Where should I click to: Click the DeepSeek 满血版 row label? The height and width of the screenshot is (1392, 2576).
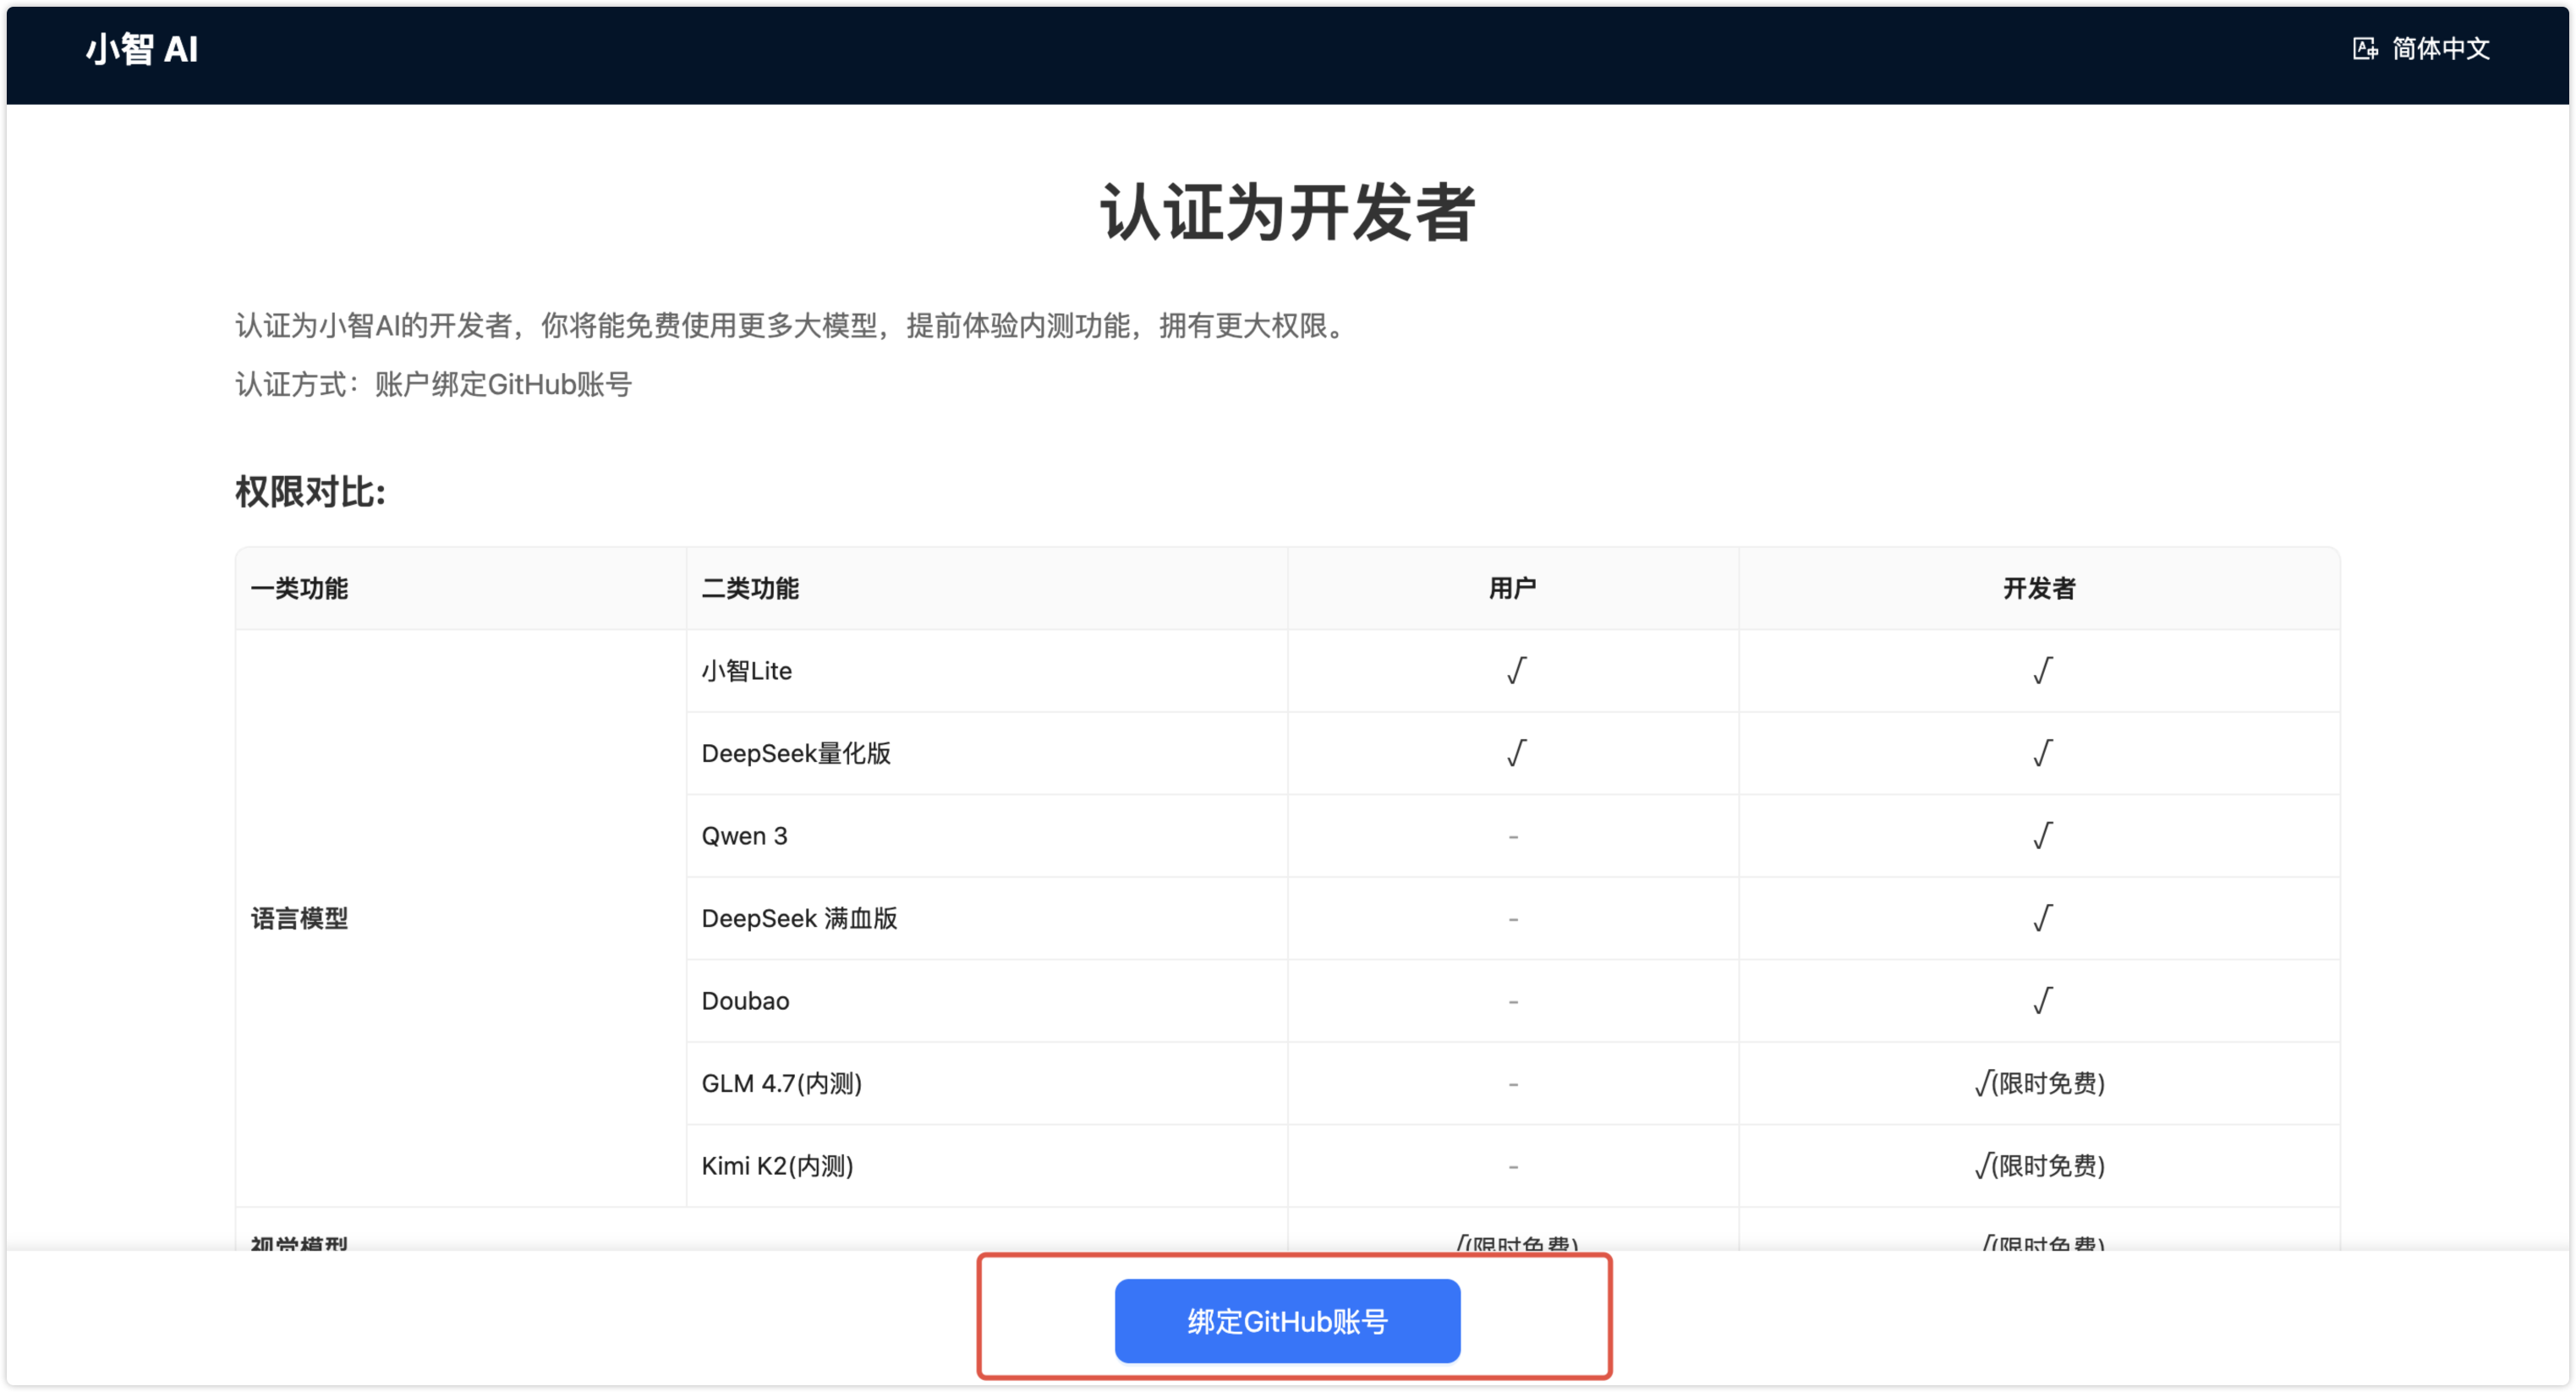click(x=799, y=918)
